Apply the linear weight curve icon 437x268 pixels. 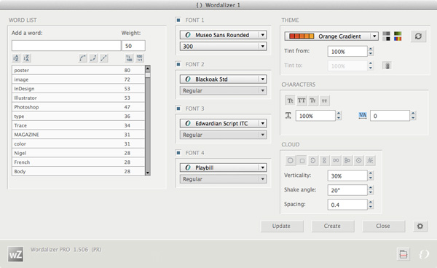click(103, 58)
